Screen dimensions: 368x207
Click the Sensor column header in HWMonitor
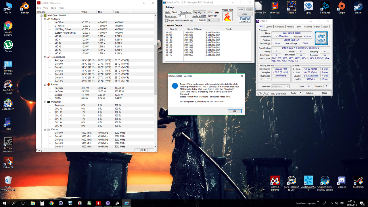tap(58, 12)
